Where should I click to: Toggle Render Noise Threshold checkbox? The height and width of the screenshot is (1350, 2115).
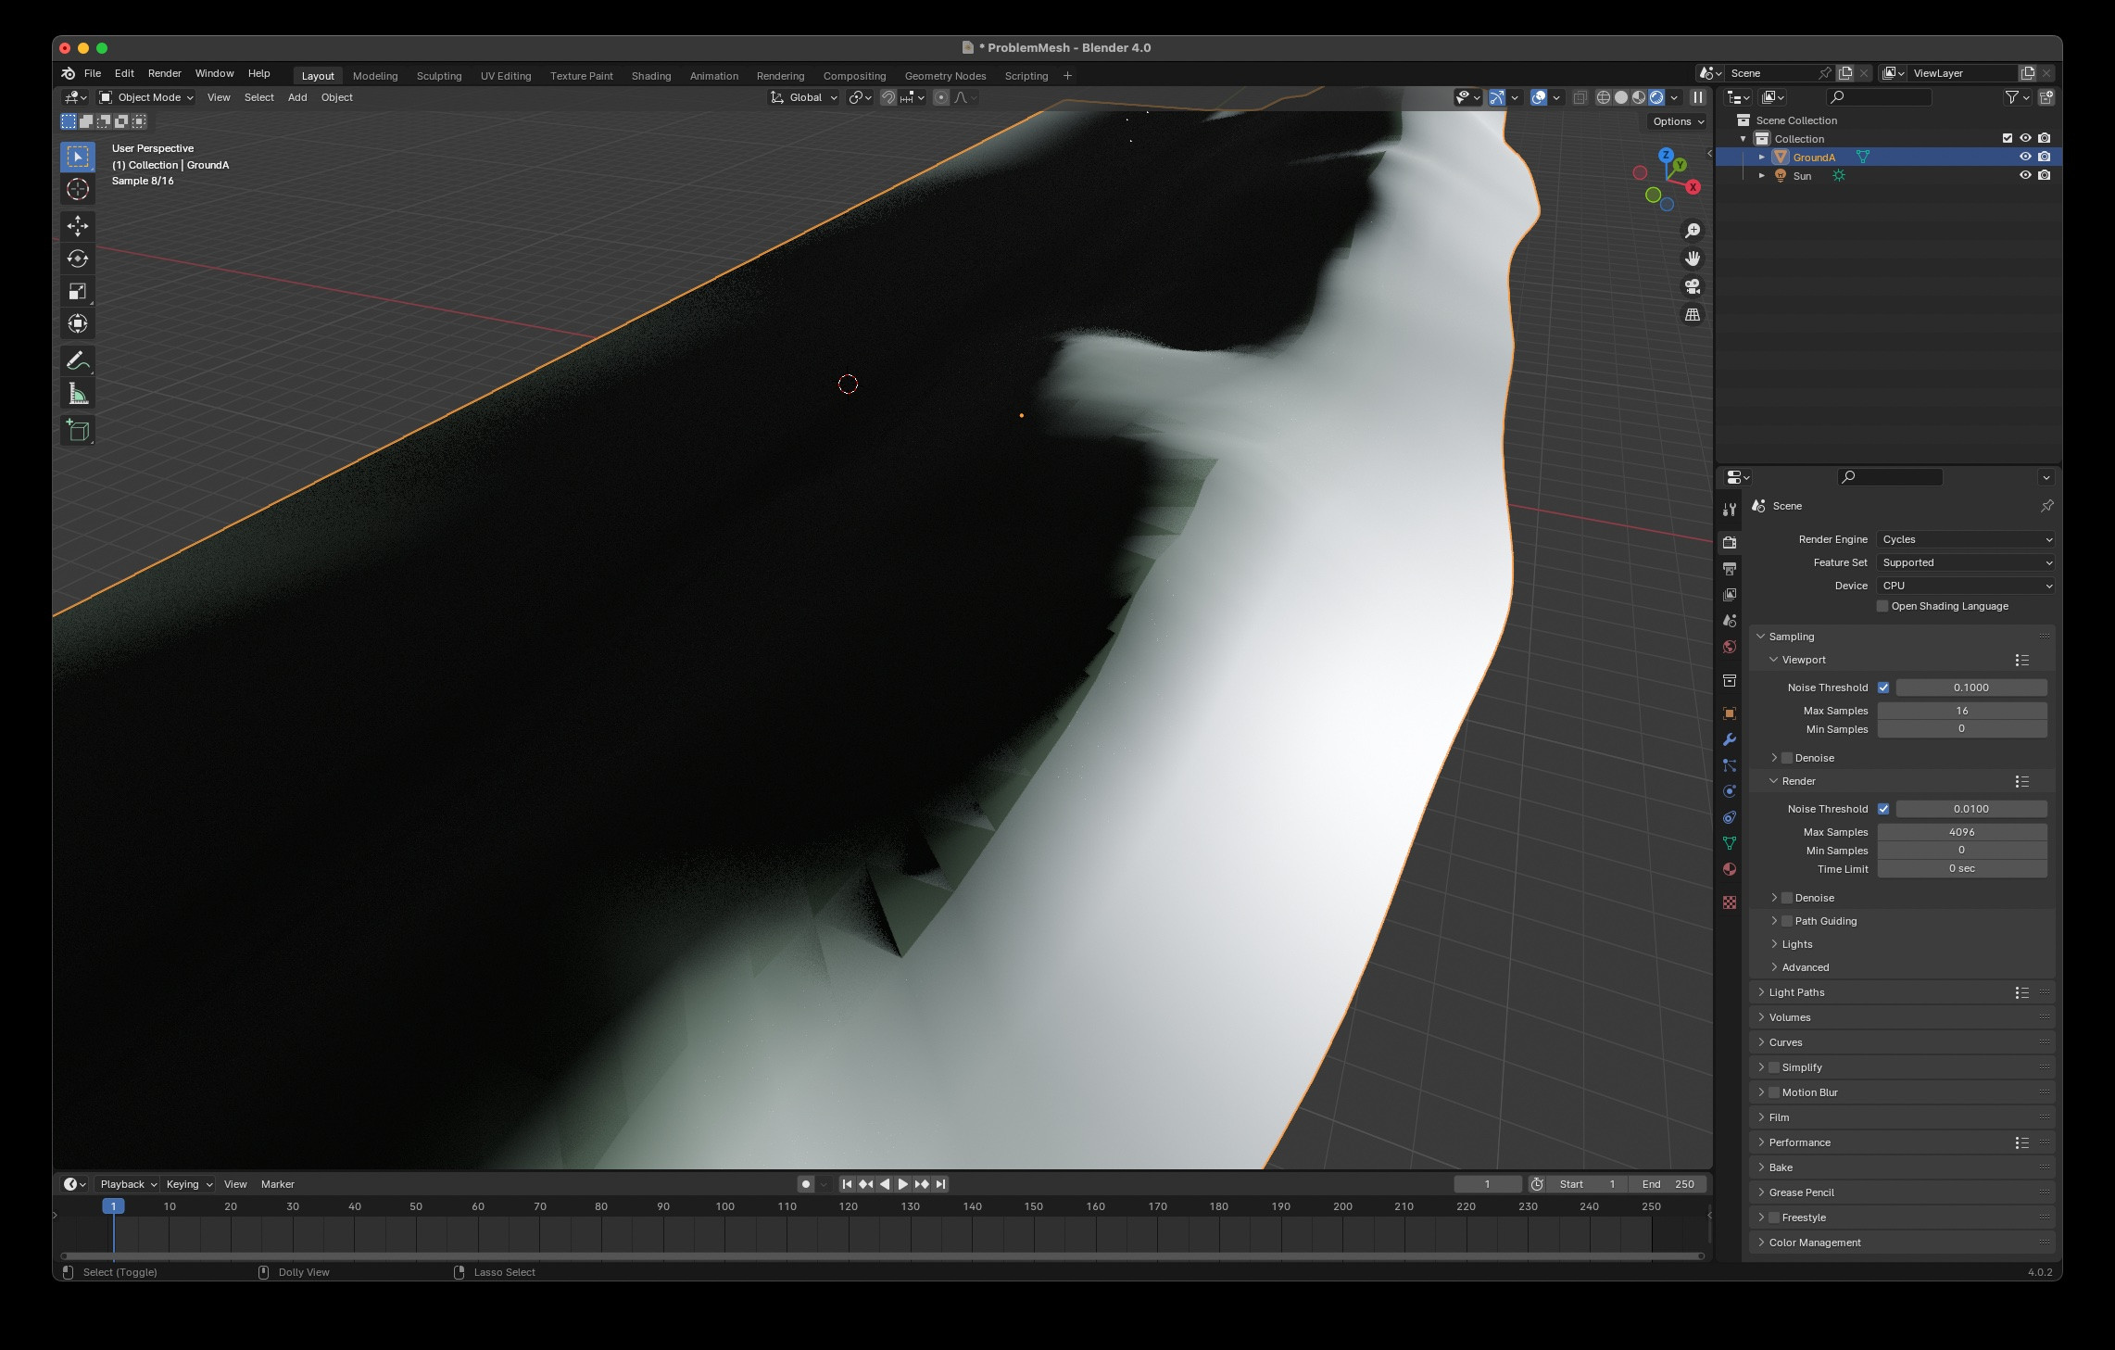coord(1883,809)
